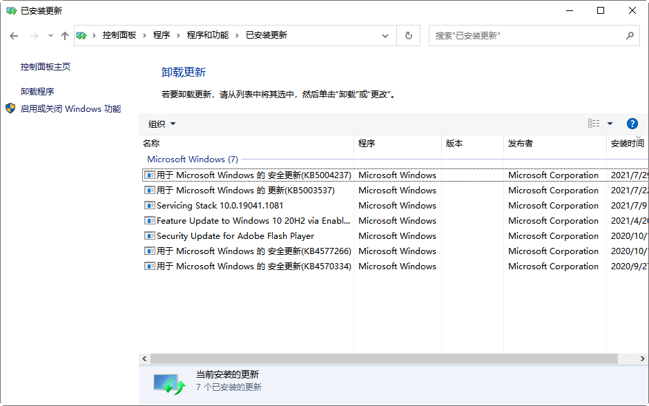
Task: Click the refresh icon in the address bar
Action: pyautogui.click(x=407, y=35)
